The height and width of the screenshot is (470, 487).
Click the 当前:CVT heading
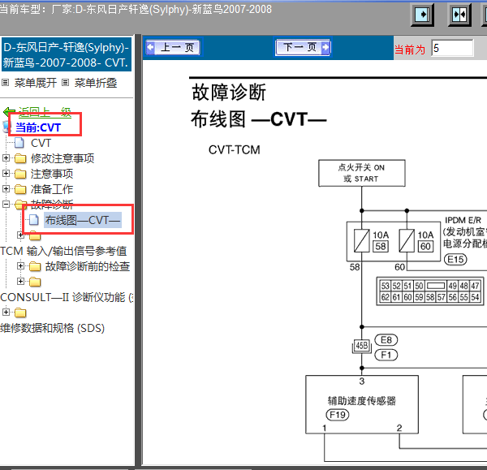(38, 127)
